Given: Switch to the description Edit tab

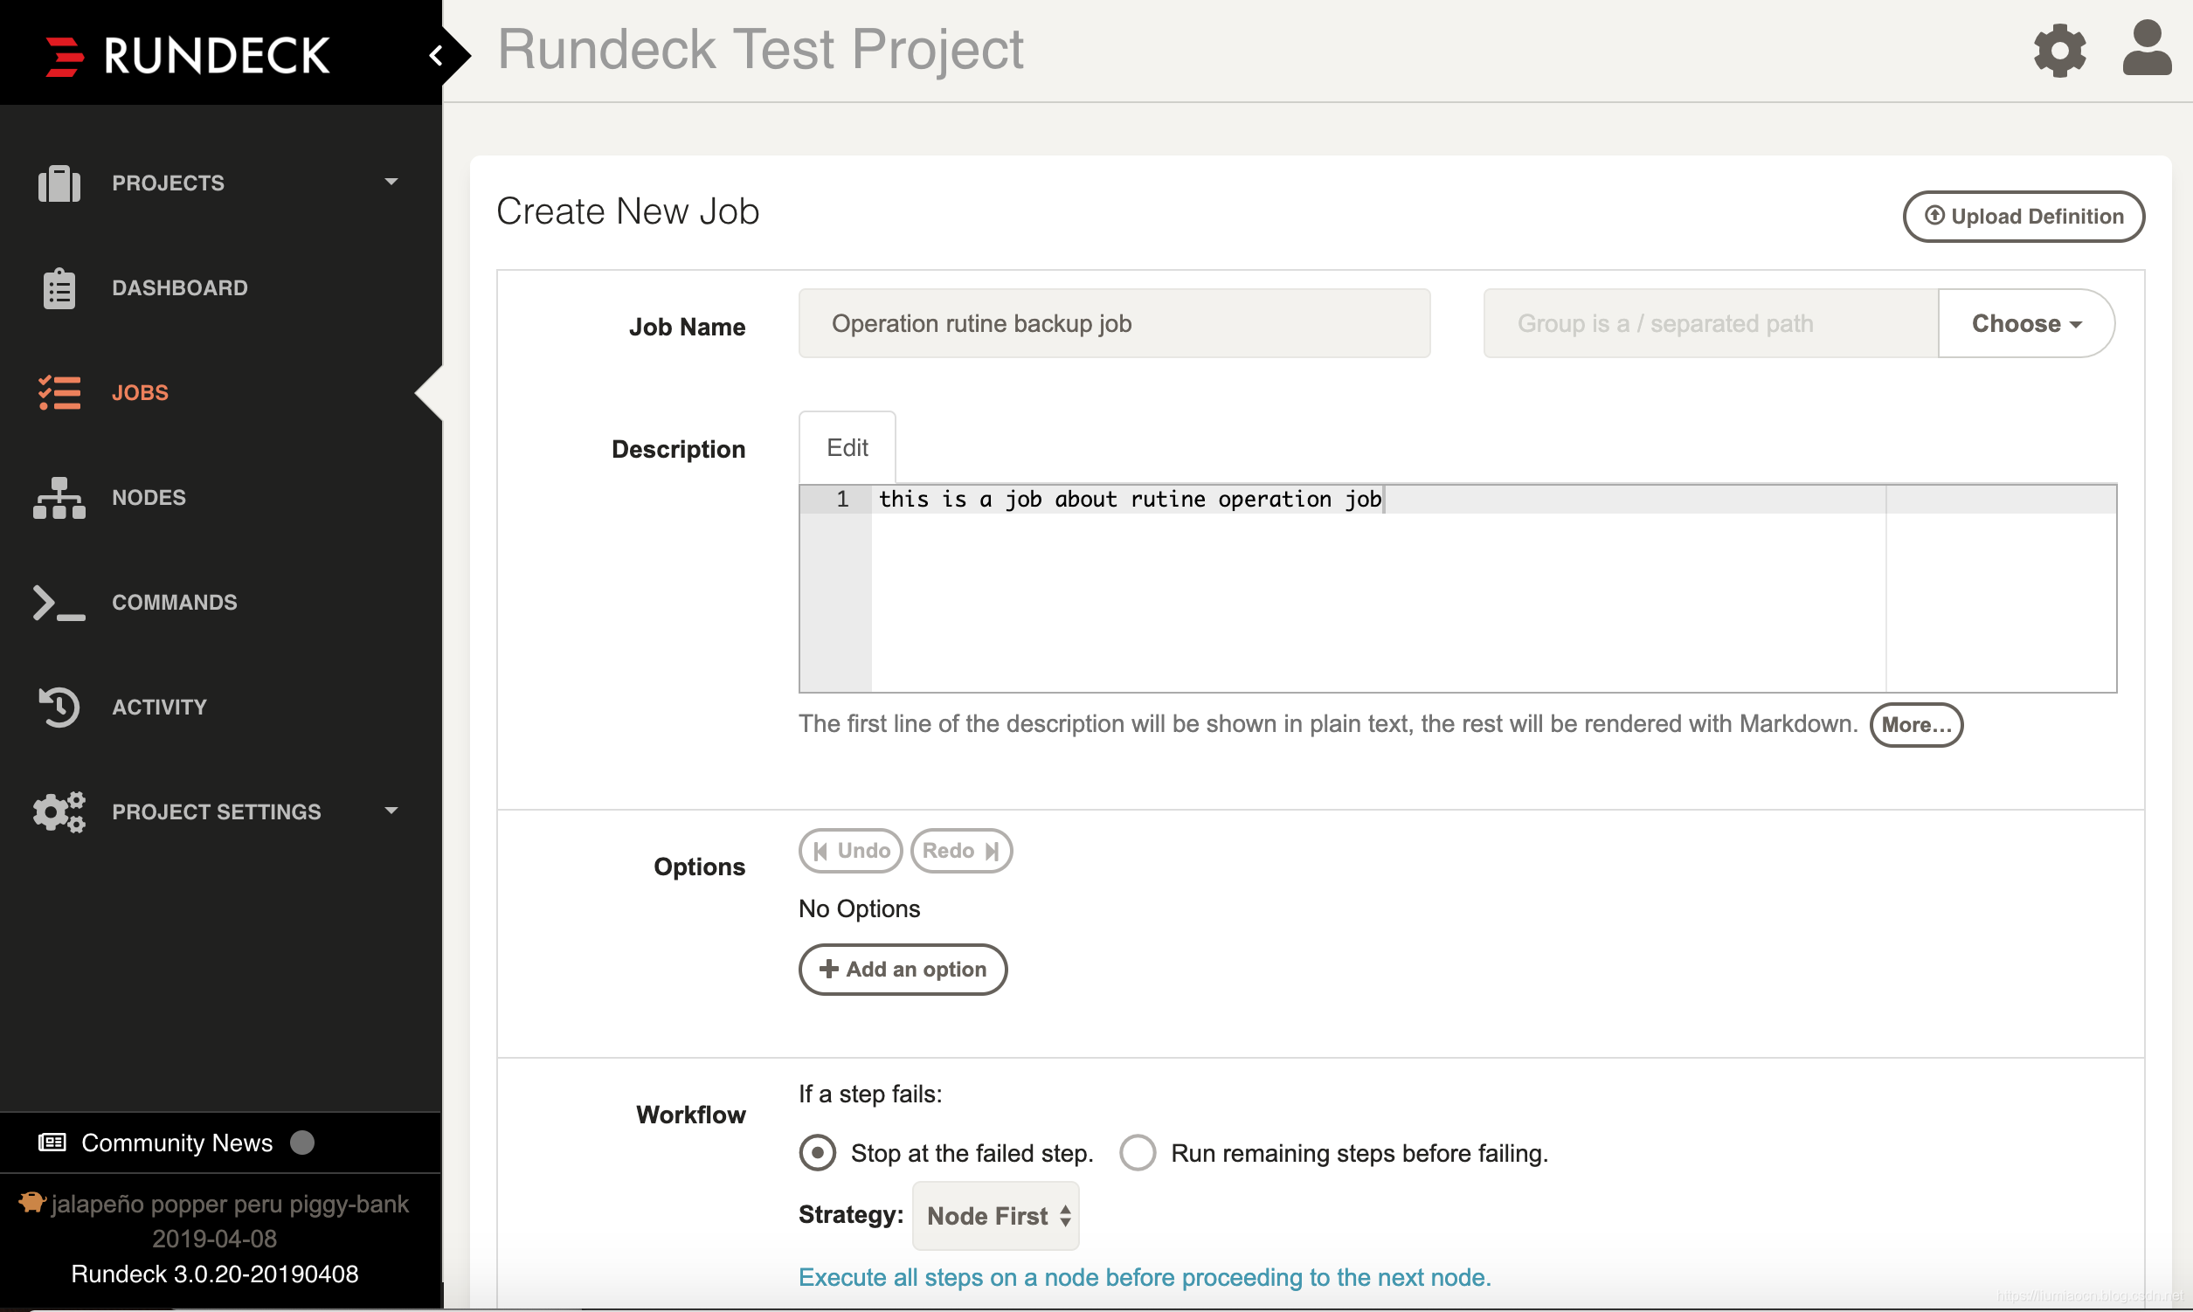Looking at the screenshot, I should (847, 447).
